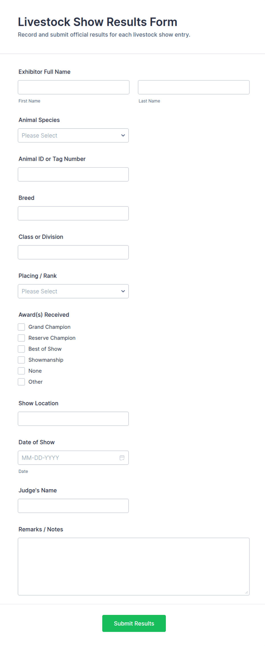Click the Breed text box

pos(73,213)
